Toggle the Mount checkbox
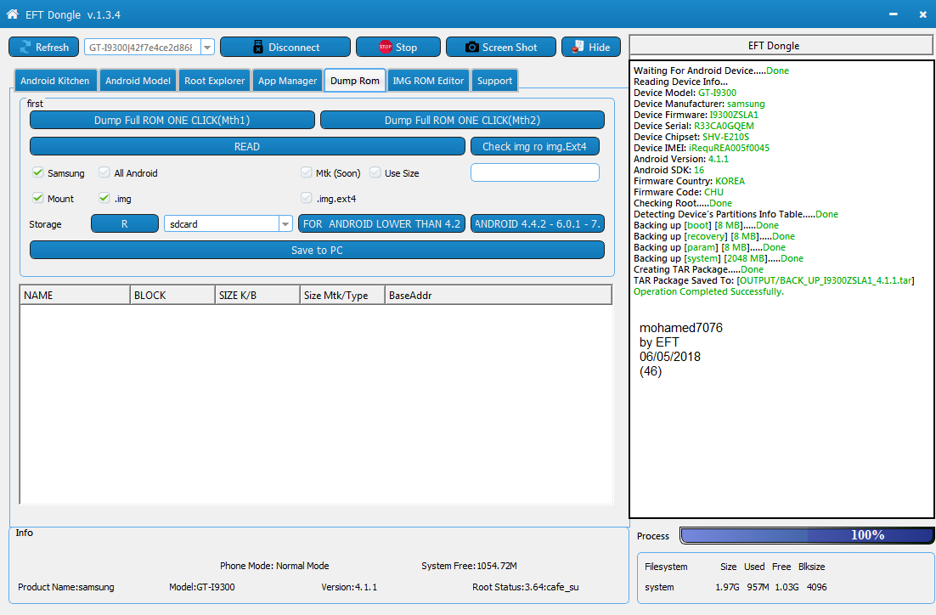This screenshot has height=615, width=936. point(37,198)
